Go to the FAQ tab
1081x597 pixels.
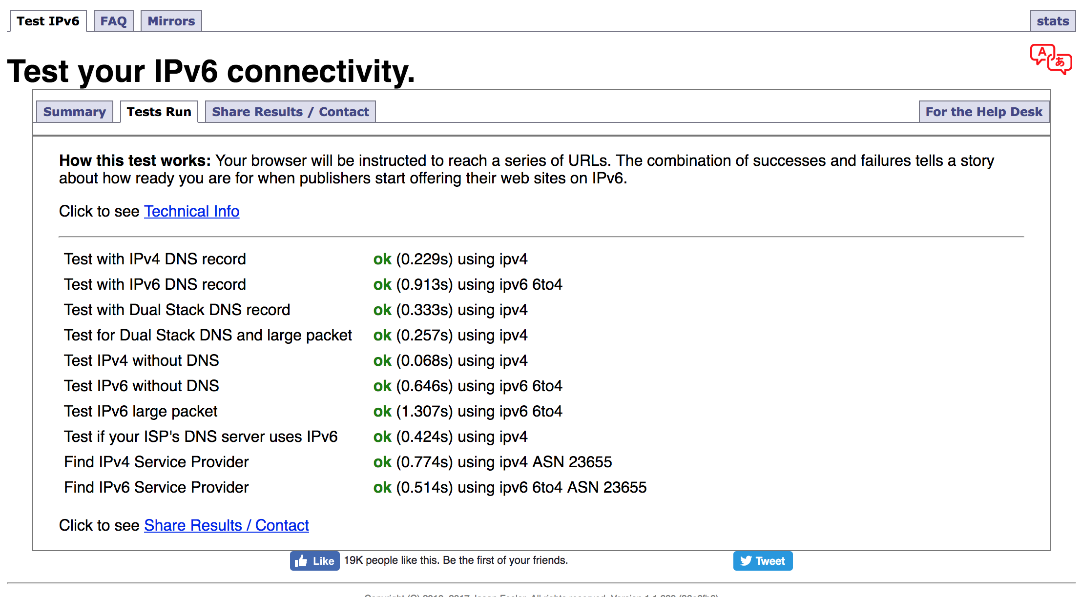pyautogui.click(x=113, y=21)
